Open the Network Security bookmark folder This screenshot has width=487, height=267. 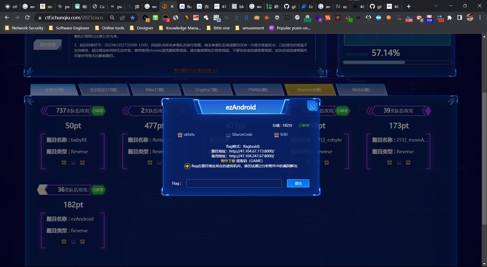pos(24,28)
